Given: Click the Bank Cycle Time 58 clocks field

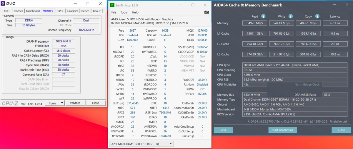Looking at the screenshot, I should [x=63, y=70].
